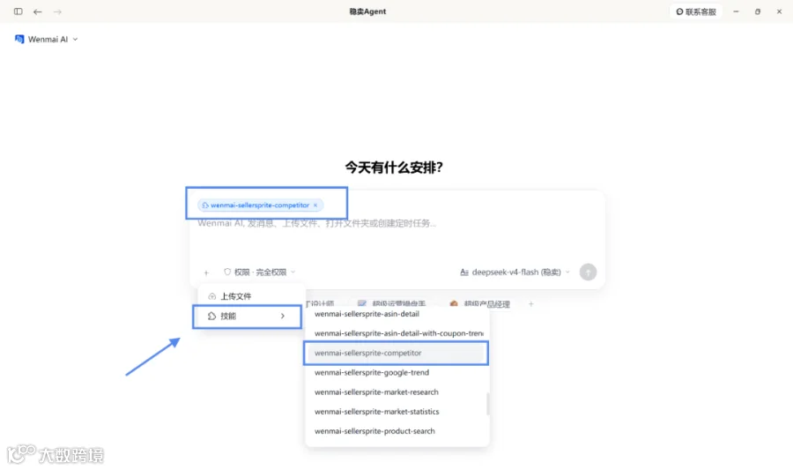Select wenmai-sellersprite-asin-detail-with-coupon-trend skill
Viewport: 793px width, 470px height.
[x=396, y=333]
